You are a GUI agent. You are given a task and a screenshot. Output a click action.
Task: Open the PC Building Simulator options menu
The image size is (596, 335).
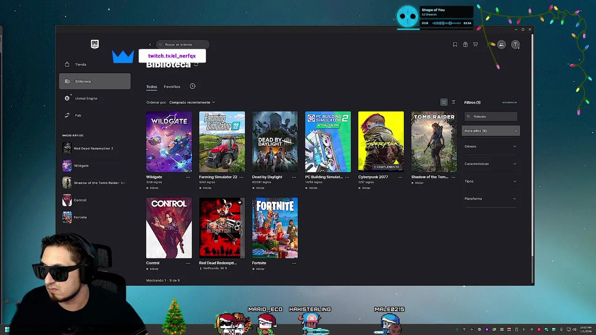(x=347, y=177)
